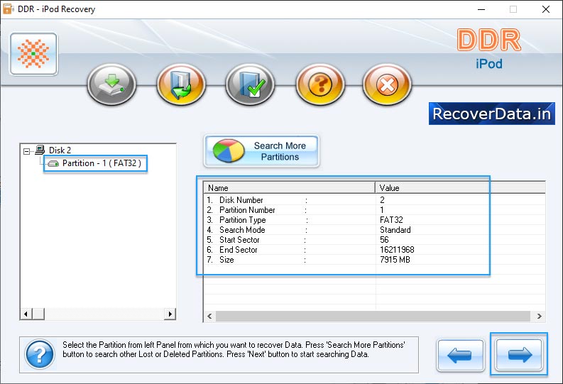Click the RecoverData.in banner link
This screenshot has width=563, height=384.
point(492,114)
